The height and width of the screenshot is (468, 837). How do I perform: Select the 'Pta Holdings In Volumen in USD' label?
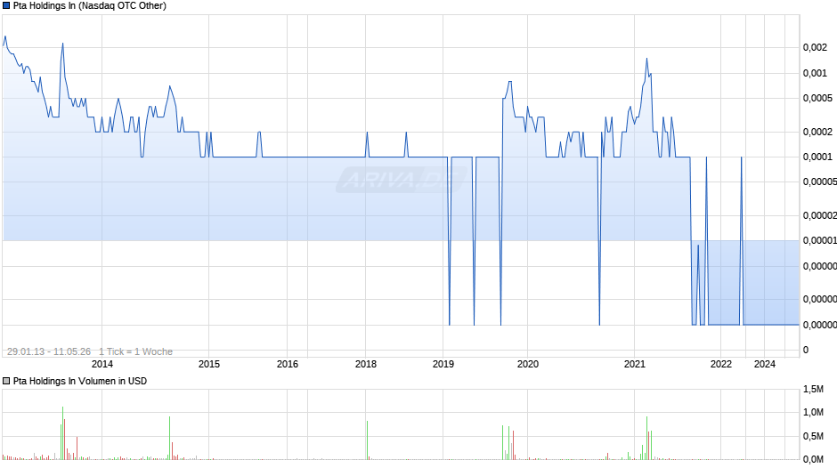coord(80,381)
